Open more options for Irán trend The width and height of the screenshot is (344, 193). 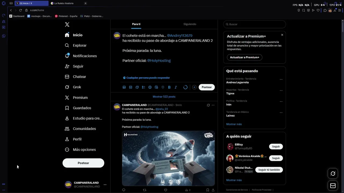pos(281,102)
